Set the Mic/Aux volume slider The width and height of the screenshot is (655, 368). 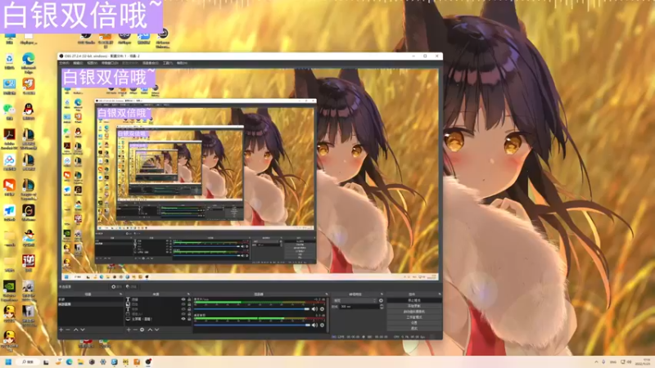(252, 309)
